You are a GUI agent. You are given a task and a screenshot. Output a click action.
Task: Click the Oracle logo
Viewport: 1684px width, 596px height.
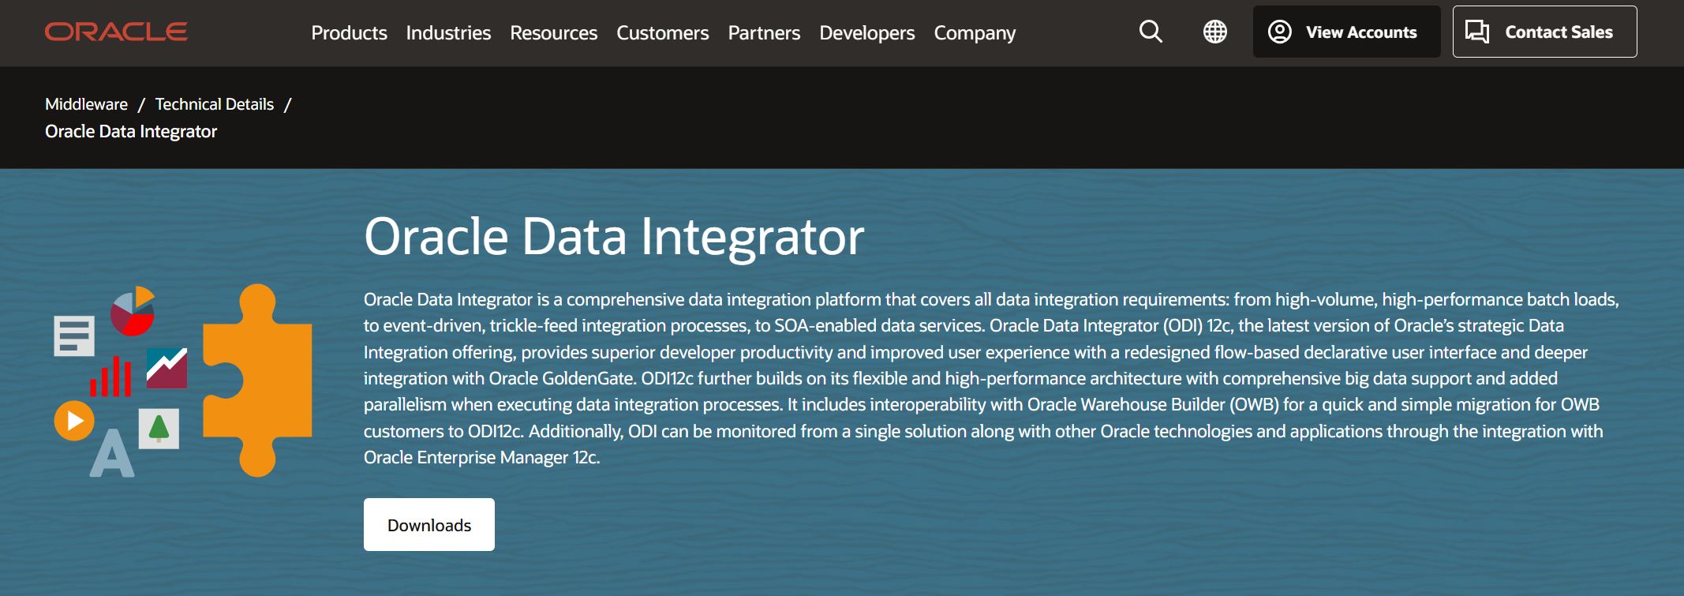click(117, 32)
